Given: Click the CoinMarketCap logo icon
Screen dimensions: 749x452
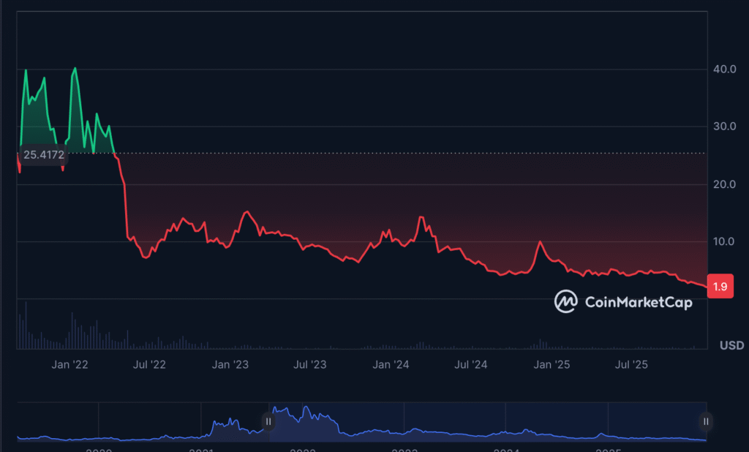Looking at the screenshot, I should pyautogui.click(x=565, y=301).
